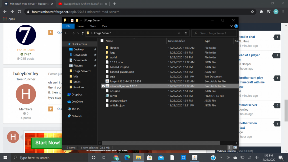Select Downloads in Quick access pane
Screen dimensions: 288x162
(x=80, y=55)
